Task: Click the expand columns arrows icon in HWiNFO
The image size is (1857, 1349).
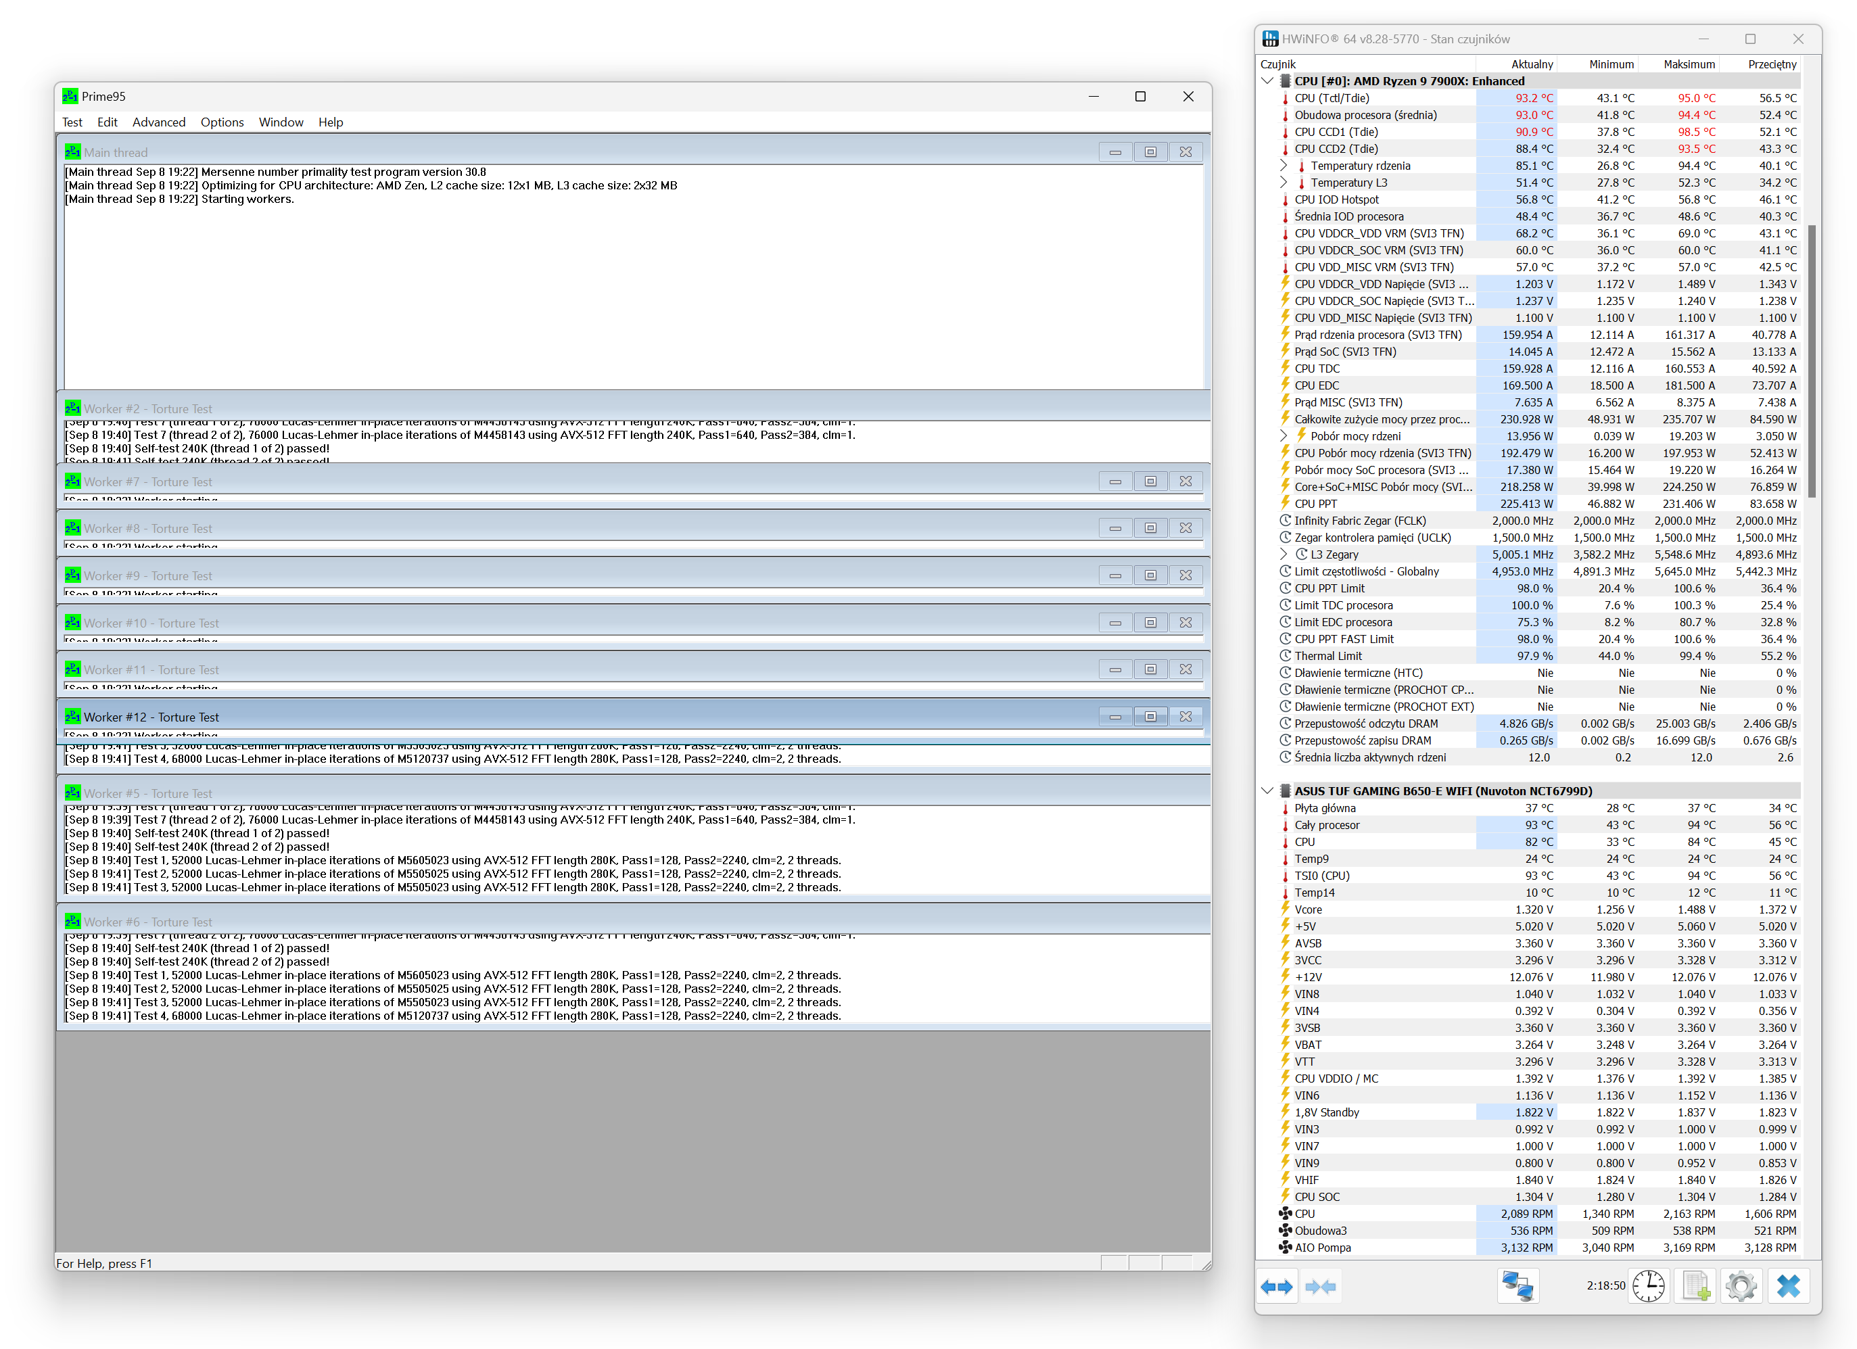Action: (x=1277, y=1287)
